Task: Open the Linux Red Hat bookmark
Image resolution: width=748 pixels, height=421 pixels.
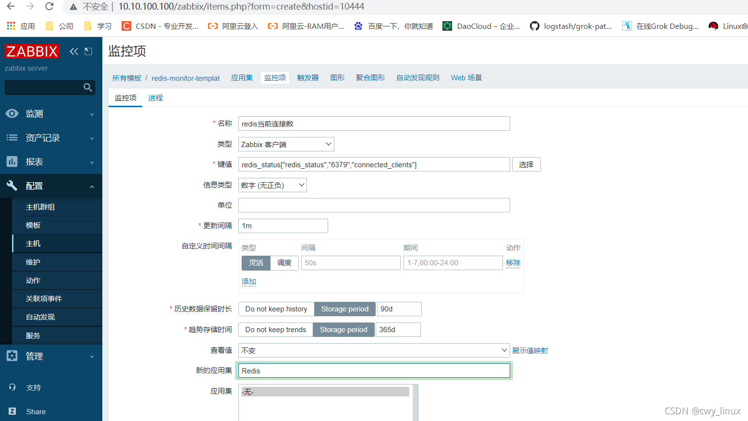Action: (728, 26)
